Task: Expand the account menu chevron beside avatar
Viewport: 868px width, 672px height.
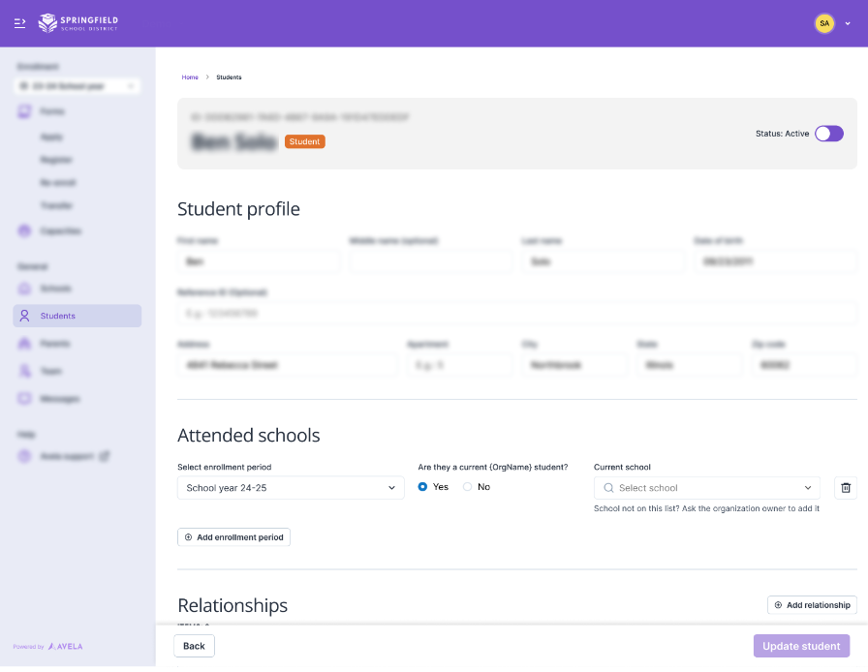Action: pos(849,23)
